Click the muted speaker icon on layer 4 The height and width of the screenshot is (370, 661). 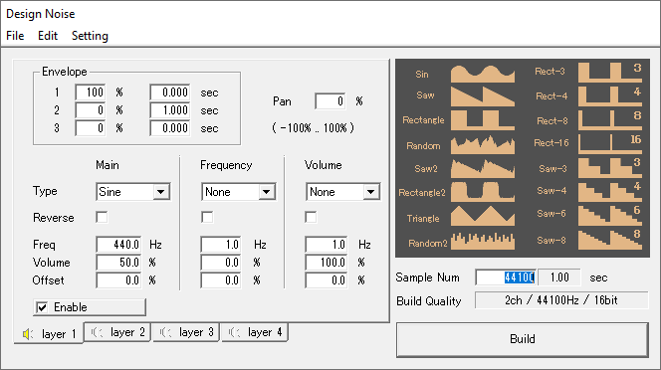pyautogui.click(x=234, y=332)
